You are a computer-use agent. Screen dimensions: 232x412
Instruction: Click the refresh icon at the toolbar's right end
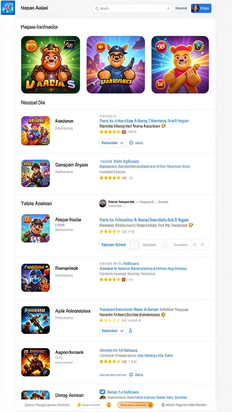tap(203, 245)
